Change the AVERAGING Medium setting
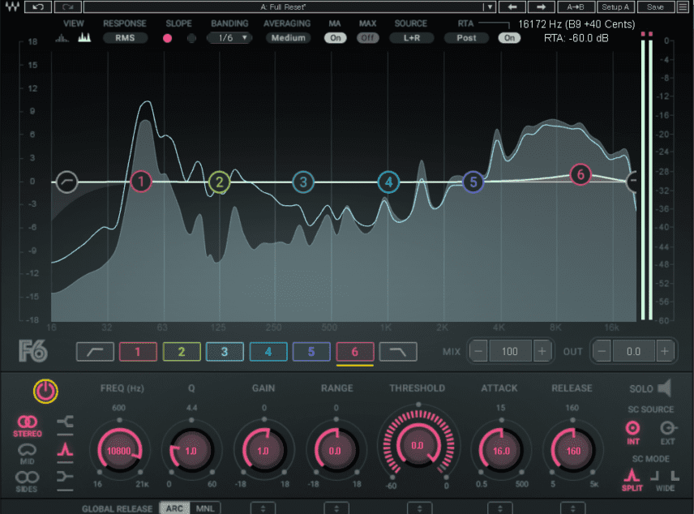 click(x=288, y=38)
